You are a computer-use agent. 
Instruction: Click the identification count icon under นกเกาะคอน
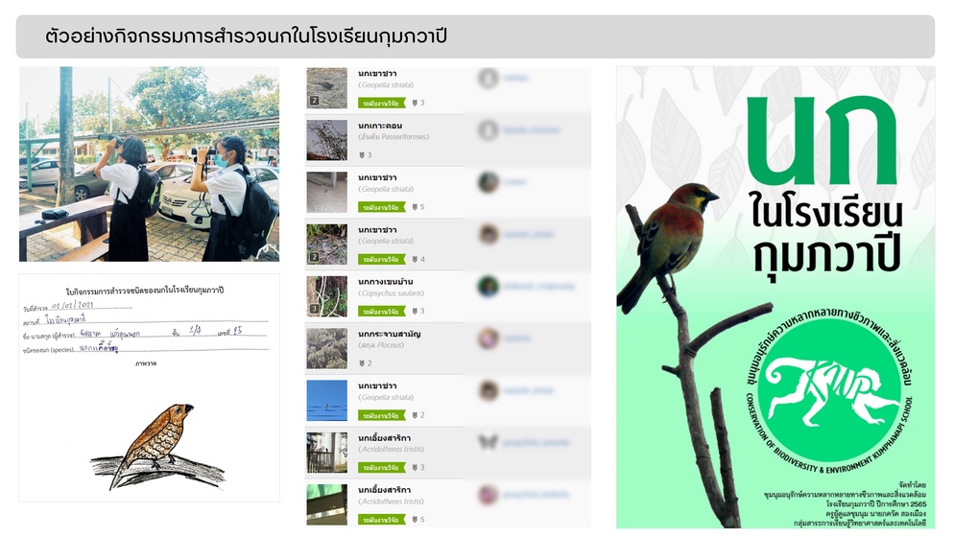(x=362, y=155)
